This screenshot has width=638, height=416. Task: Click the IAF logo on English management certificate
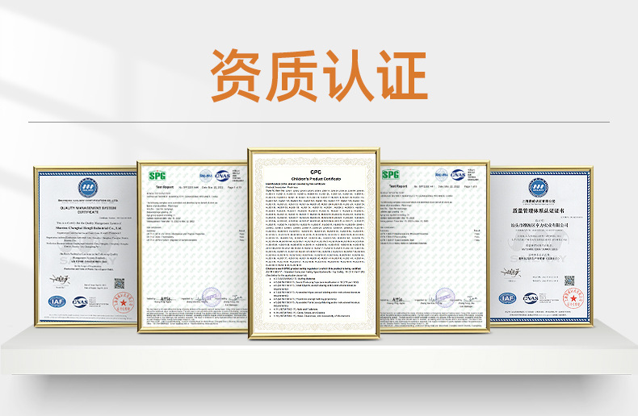(x=57, y=302)
